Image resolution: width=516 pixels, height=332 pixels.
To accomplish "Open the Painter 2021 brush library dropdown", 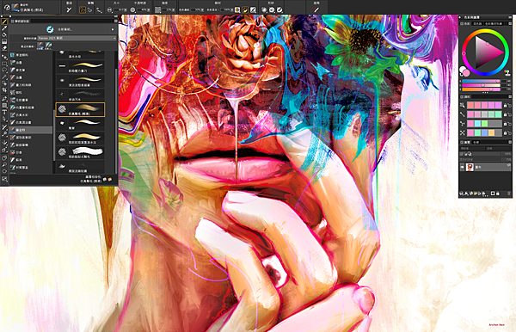I will (x=77, y=38).
